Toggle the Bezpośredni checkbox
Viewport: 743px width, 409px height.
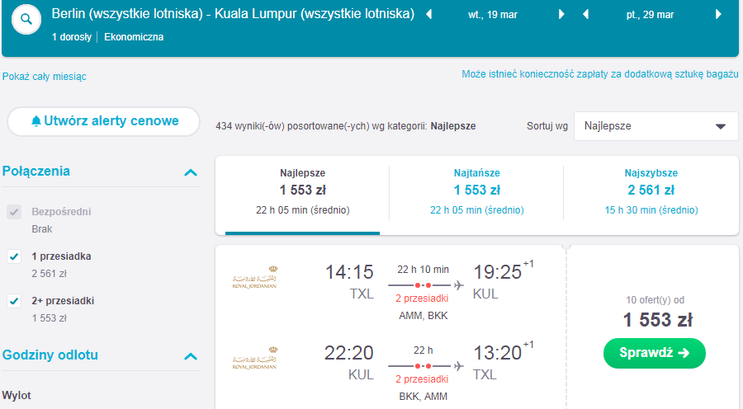click(x=14, y=212)
